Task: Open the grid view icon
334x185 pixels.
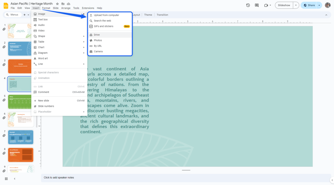Action: pyautogui.click(x=6, y=178)
